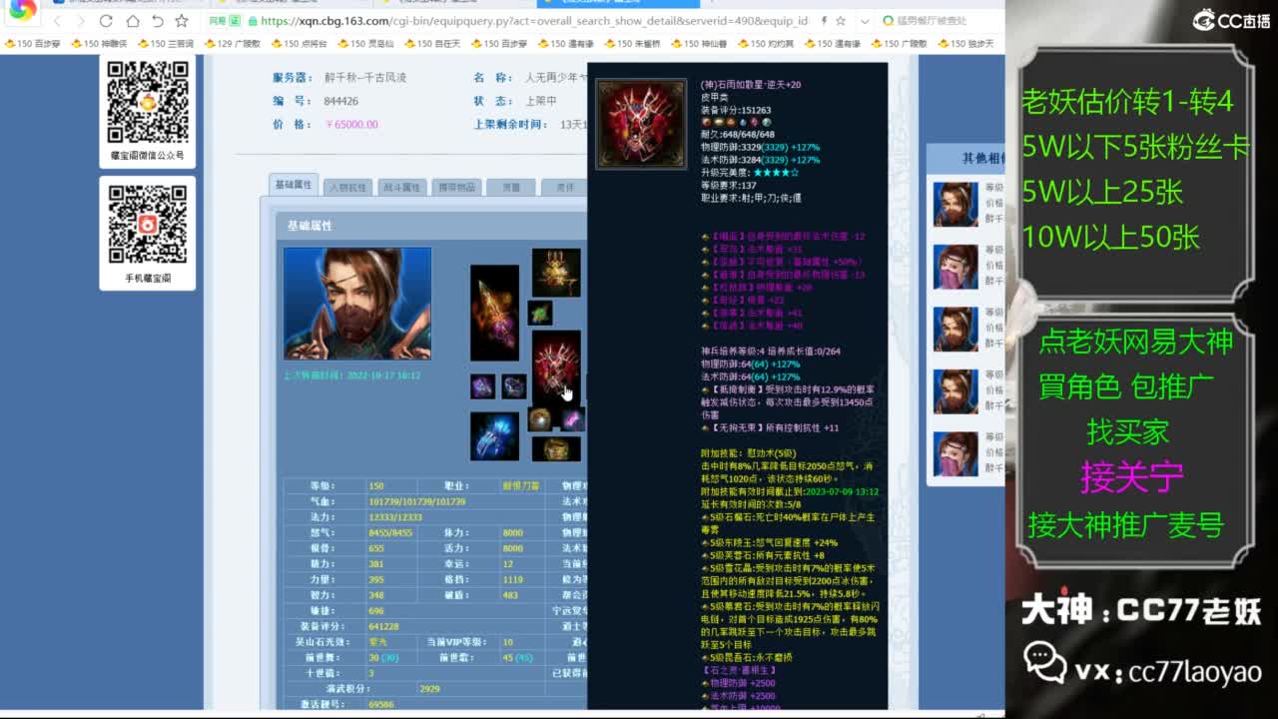Switch to the 携带物品 tab

[x=456, y=187]
